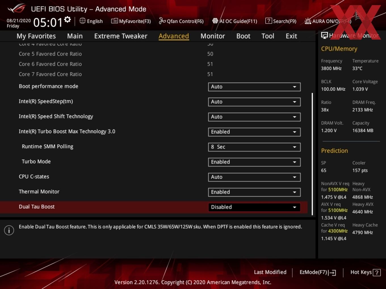Open the Boot tab
The height and width of the screenshot is (289, 386).
pos(243,36)
